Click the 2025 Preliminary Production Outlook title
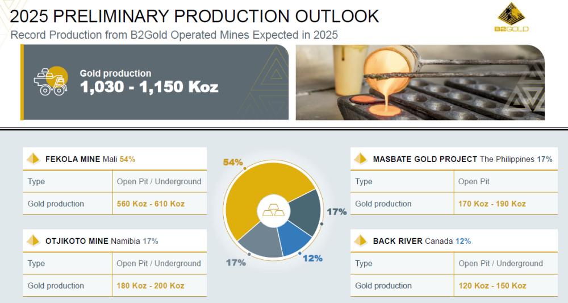Image resolution: width=568 pixels, height=303 pixels. [x=194, y=16]
